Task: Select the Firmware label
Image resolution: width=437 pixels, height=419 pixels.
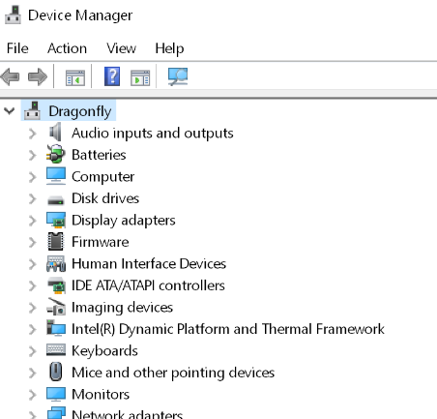Action: click(101, 242)
